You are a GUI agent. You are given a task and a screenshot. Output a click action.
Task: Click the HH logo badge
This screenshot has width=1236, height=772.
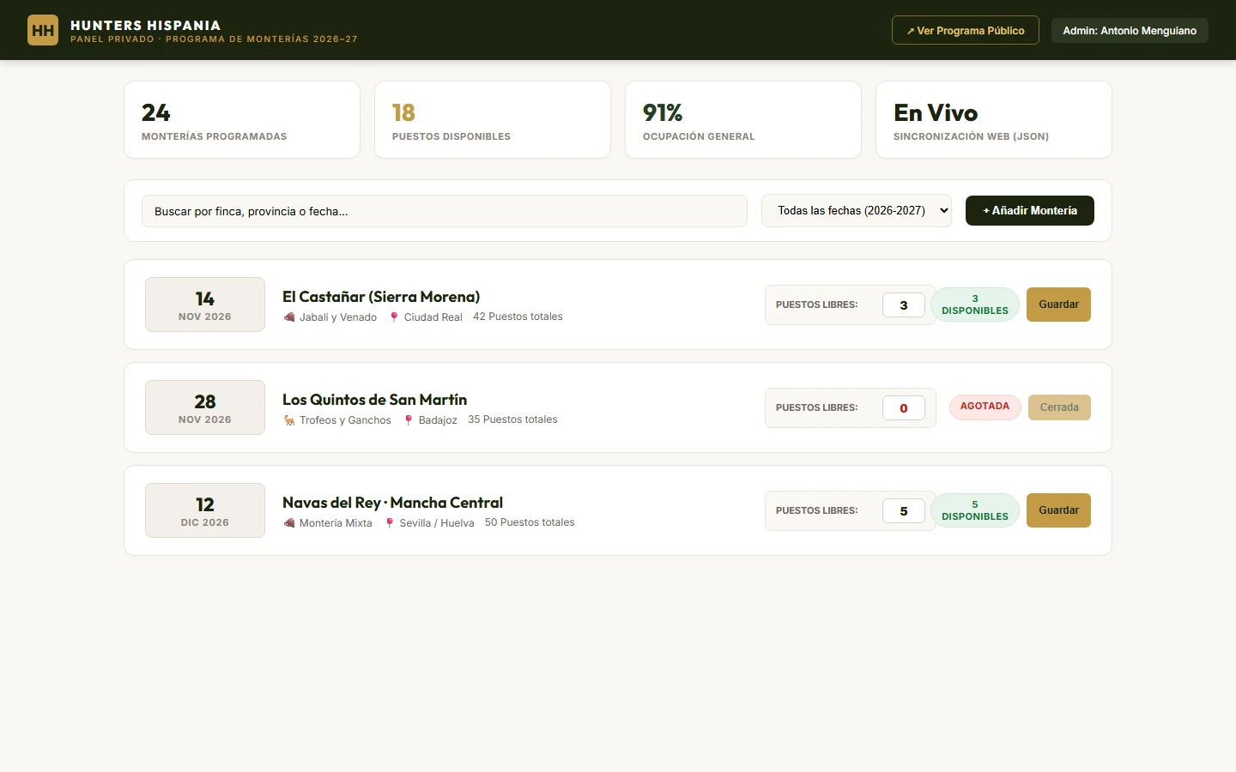(43, 30)
